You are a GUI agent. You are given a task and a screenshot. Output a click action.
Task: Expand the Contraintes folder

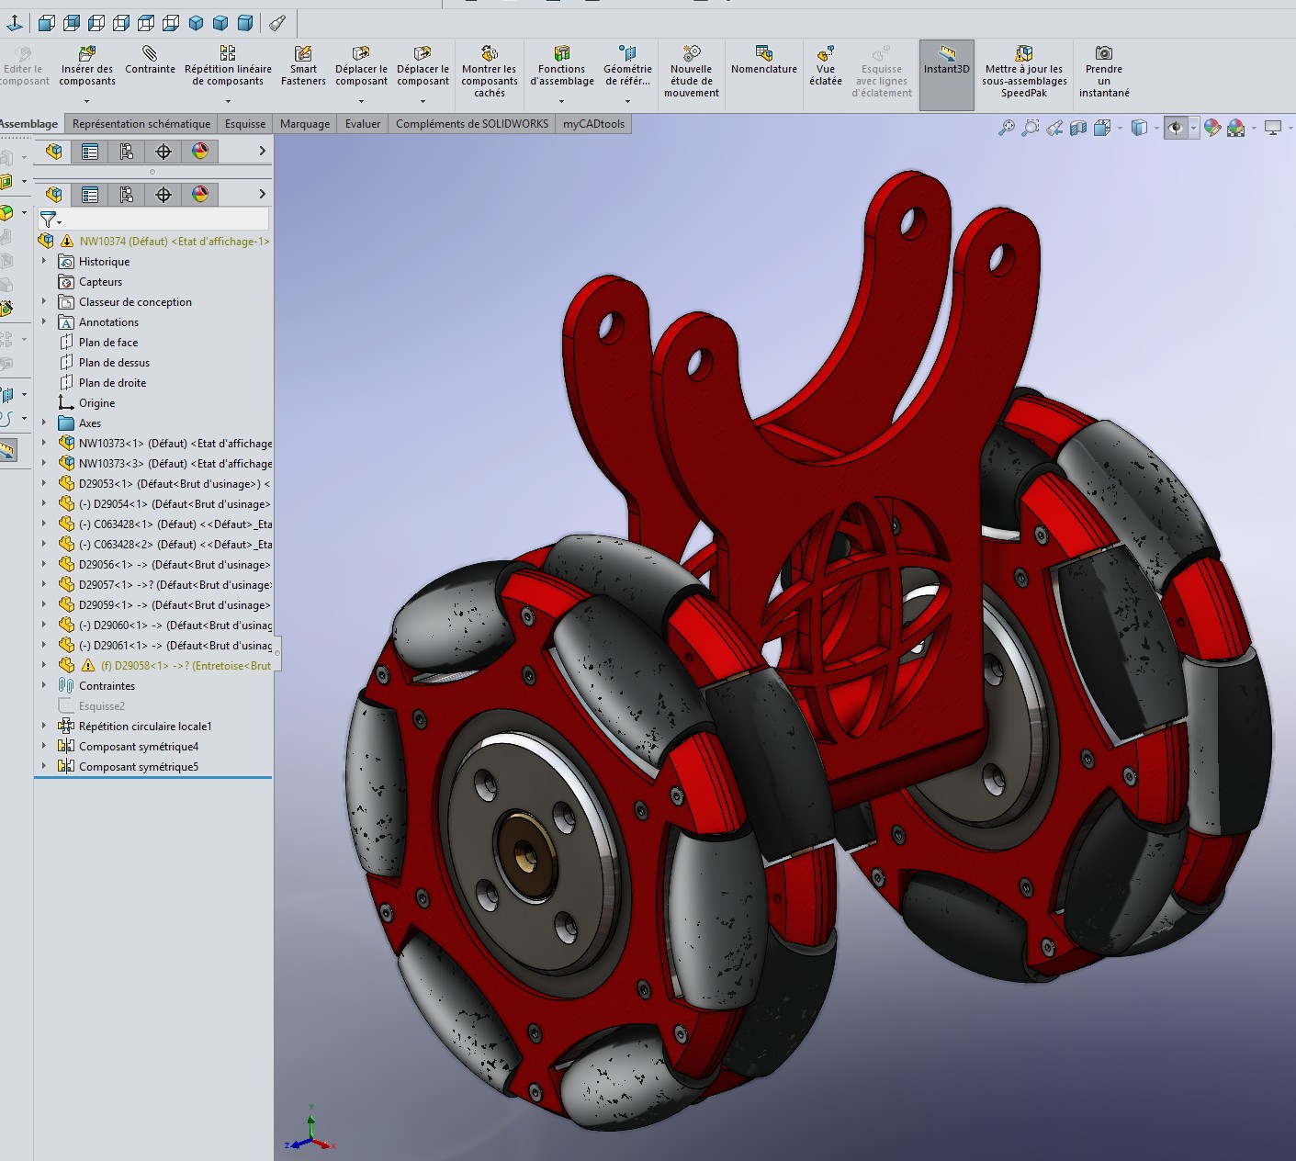point(43,685)
